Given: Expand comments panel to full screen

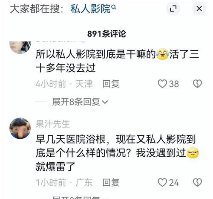Looking at the screenshot, I should [x=173, y=9].
